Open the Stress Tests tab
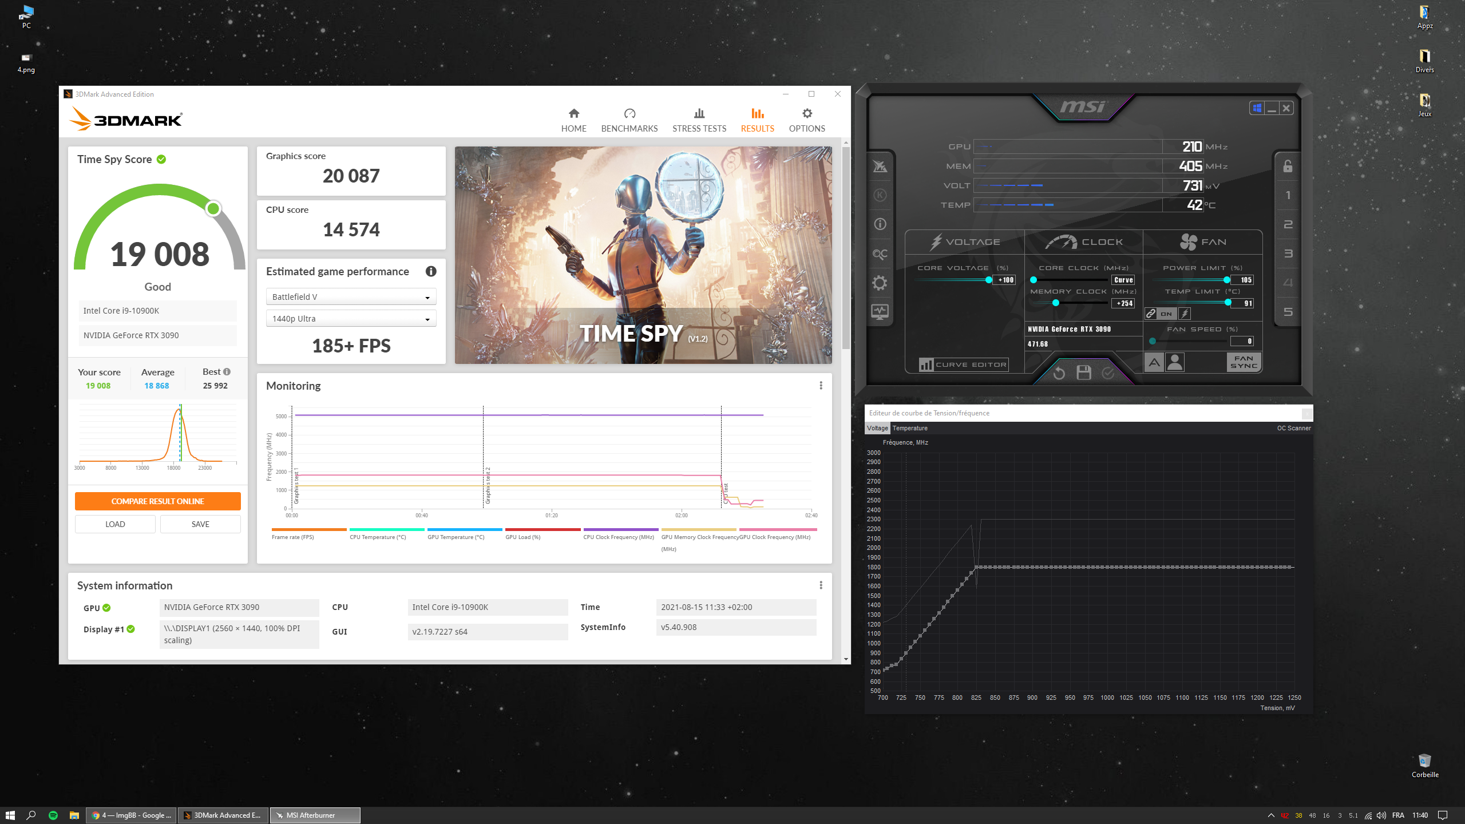 pos(699,120)
